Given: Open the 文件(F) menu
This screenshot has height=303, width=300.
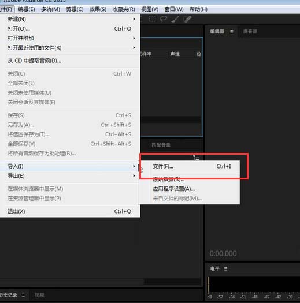Looking at the screenshot, I should coord(6,9).
